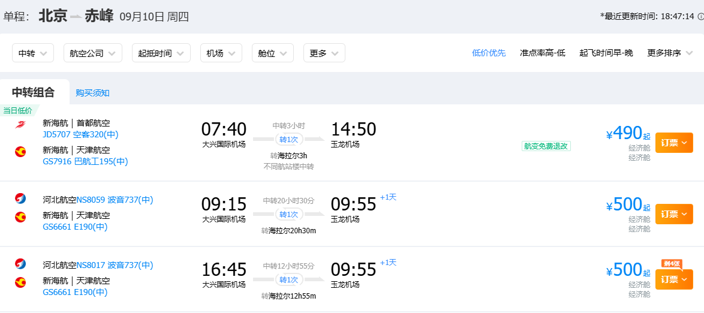This screenshot has height=313, width=704.
Task: Select the 中转组合 tab
Action: 33,92
